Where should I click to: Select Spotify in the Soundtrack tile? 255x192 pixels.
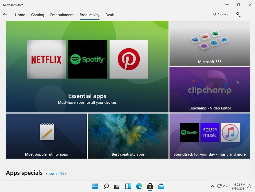click(x=189, y=132)
